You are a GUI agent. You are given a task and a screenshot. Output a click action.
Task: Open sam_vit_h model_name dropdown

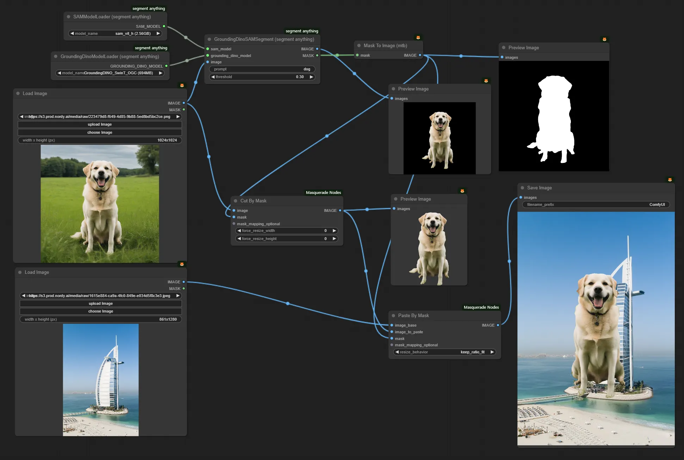coord(115,33)
